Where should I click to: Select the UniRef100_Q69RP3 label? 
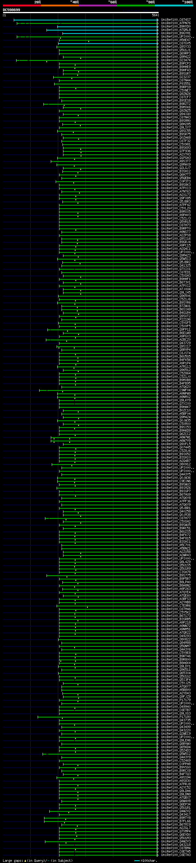pos(176,53)
